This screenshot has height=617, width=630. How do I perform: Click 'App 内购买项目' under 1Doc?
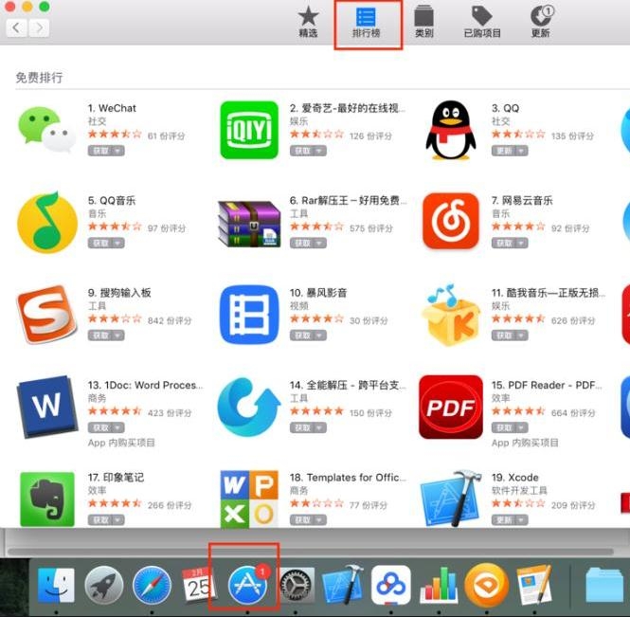pyautogui.click(x=121, y=443)
